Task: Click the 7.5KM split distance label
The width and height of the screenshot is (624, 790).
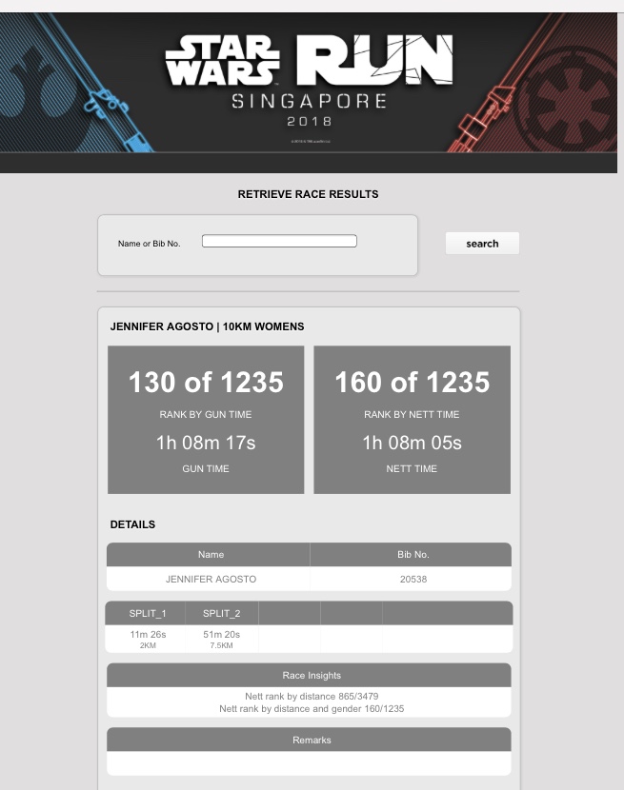Action: (x=221, y=645)
